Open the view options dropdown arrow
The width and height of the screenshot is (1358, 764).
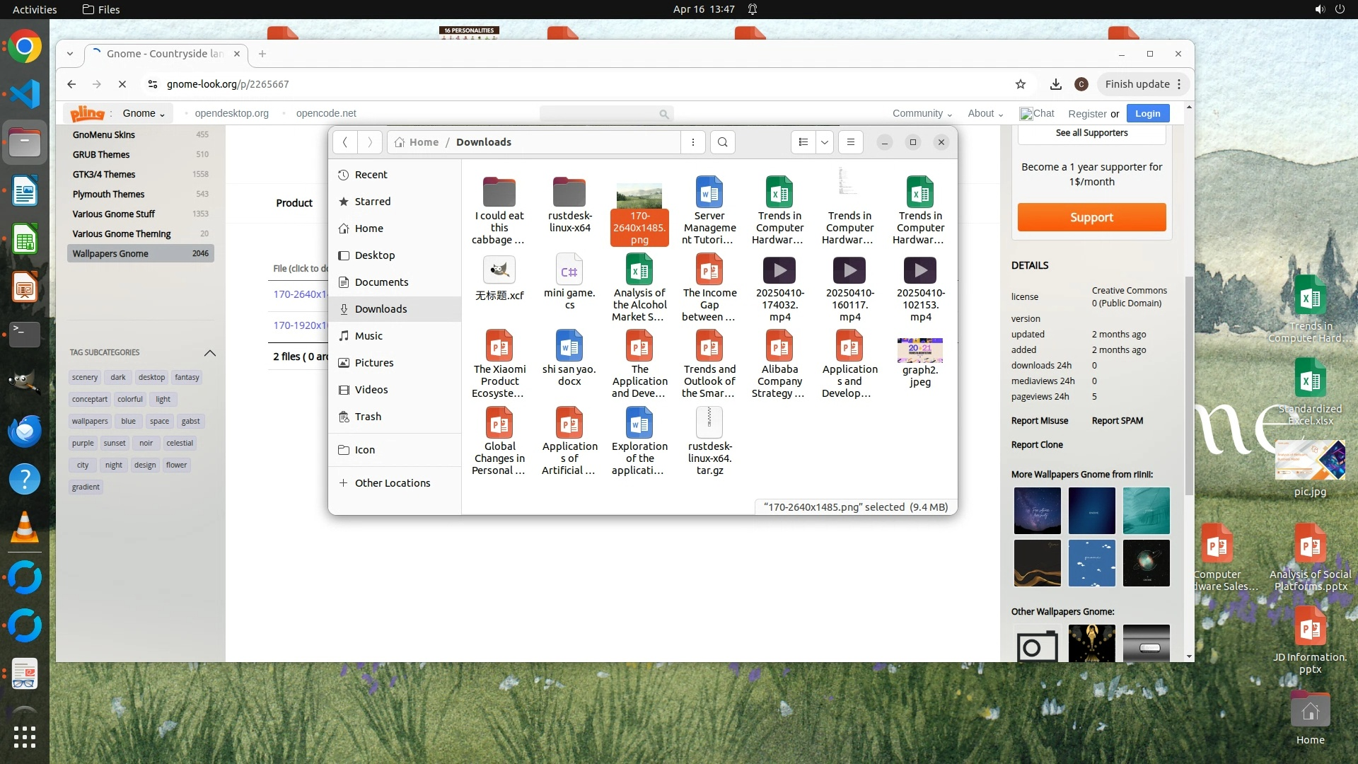(825, 142)
